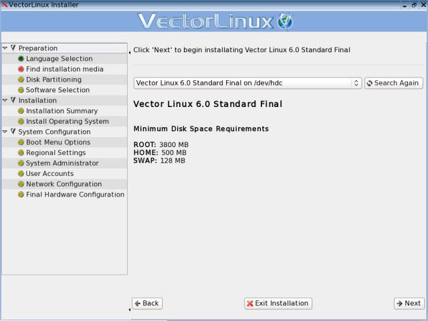Click yellow status dot beside Software Selection
The image size is (428, 321).
(21, 90)
